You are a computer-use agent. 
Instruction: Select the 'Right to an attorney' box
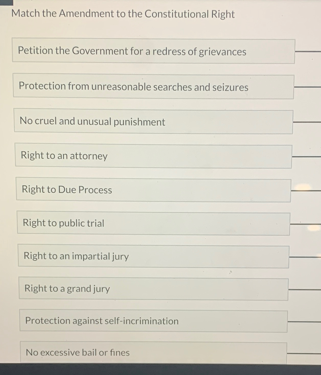point(154,156)
